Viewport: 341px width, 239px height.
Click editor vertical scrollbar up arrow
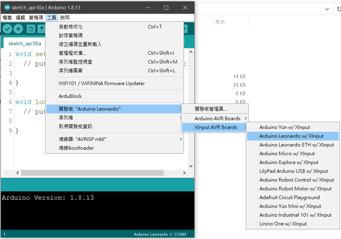pos(191,52)
